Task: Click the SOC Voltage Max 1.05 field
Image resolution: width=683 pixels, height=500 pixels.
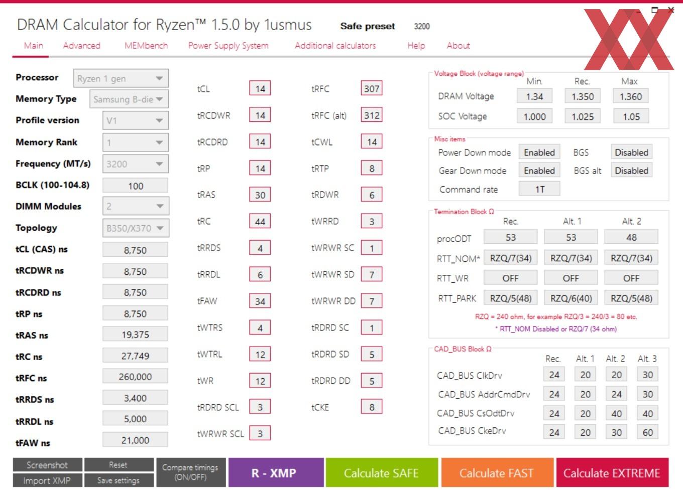Action: coord(631,116)
